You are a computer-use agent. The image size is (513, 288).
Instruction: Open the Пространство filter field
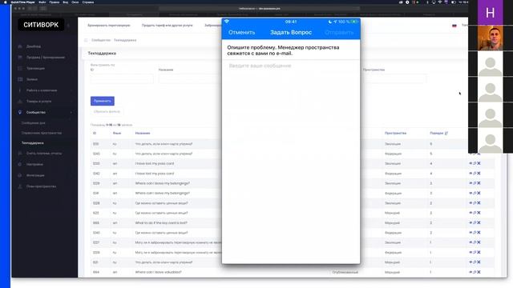pyautogui.click(x=394, y=78)
